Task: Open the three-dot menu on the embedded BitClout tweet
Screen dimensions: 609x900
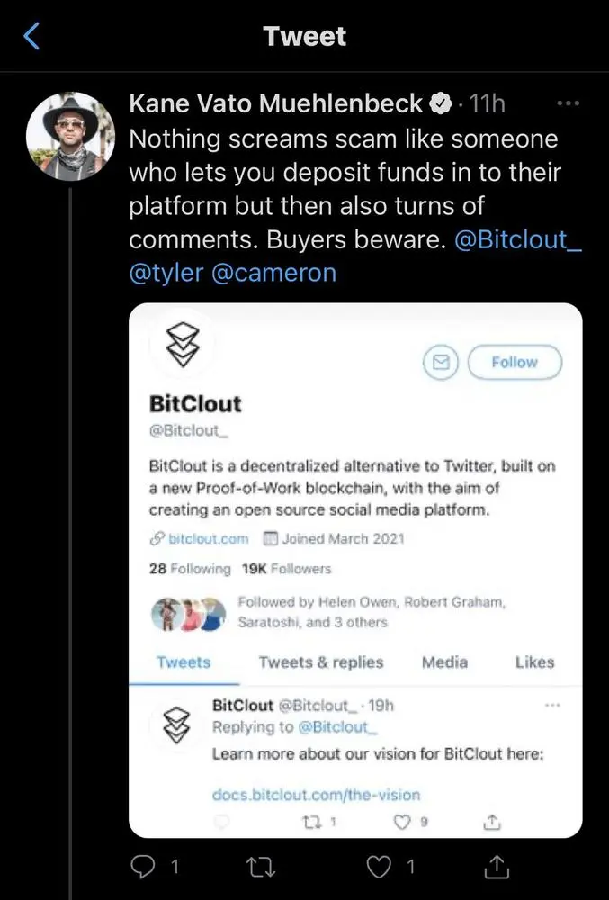Action: click(552, 706)
